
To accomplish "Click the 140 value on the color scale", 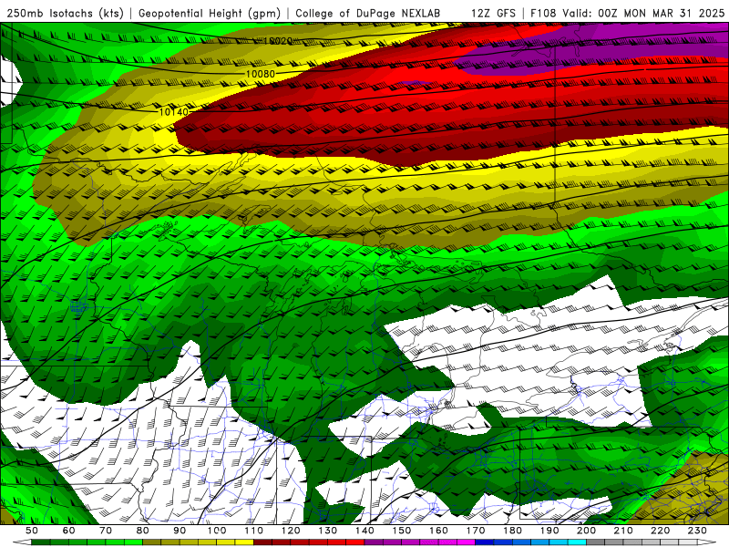I will [x=365, y=531].
